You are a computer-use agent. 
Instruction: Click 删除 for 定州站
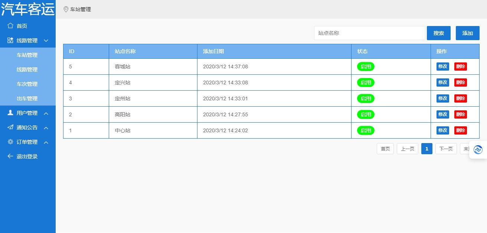(x=461, y=98)
